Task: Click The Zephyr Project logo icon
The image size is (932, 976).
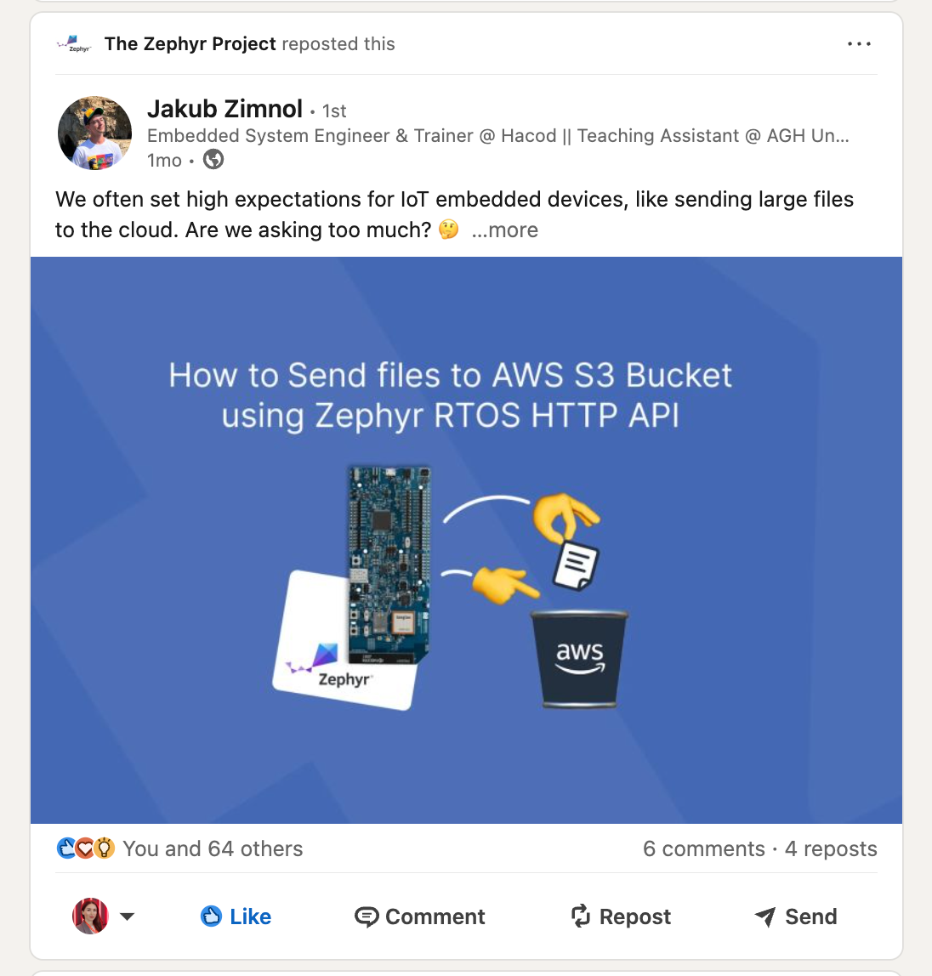Action: 74,43
